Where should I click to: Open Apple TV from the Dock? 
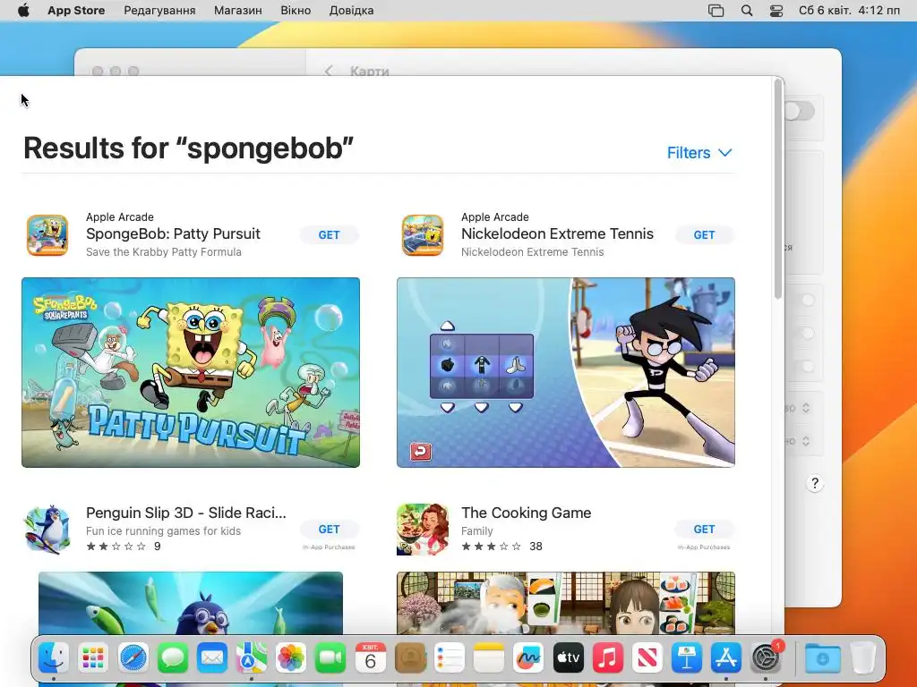[568, 658]
